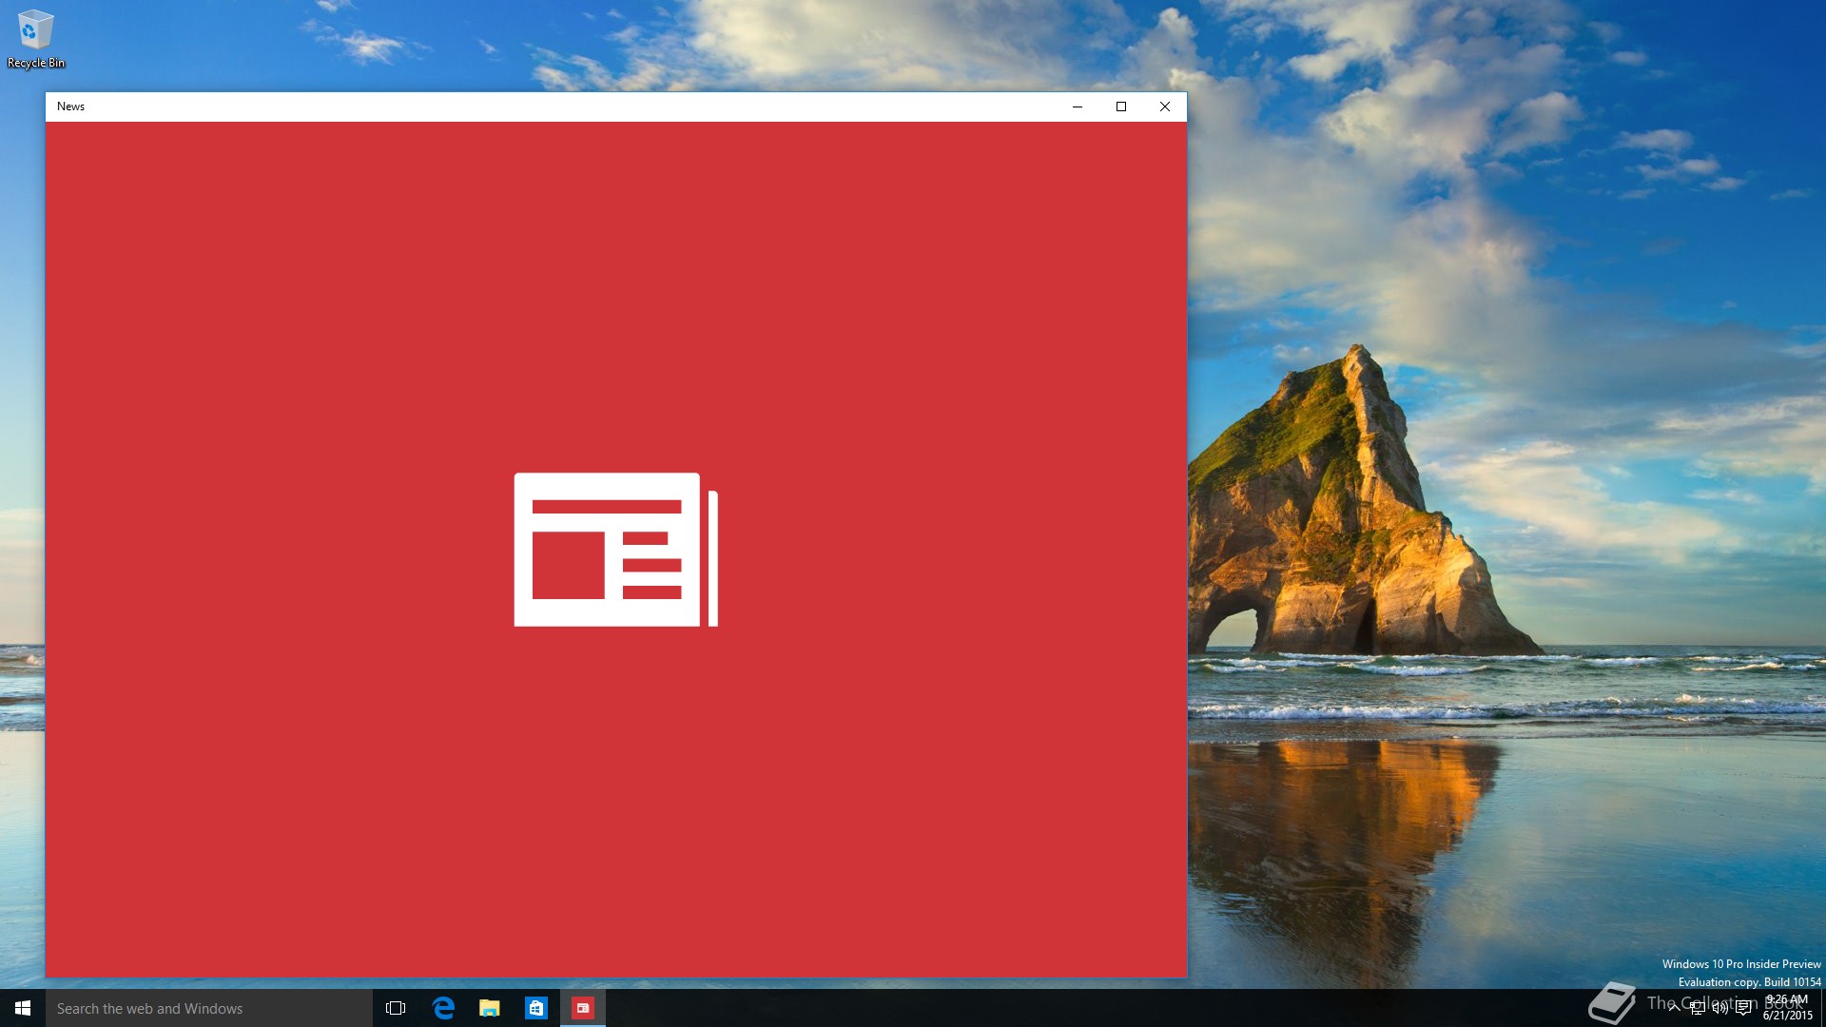Open the Action Center notifications icon
This screenshot has width=1826, height=1027.
[1743, 1008]
